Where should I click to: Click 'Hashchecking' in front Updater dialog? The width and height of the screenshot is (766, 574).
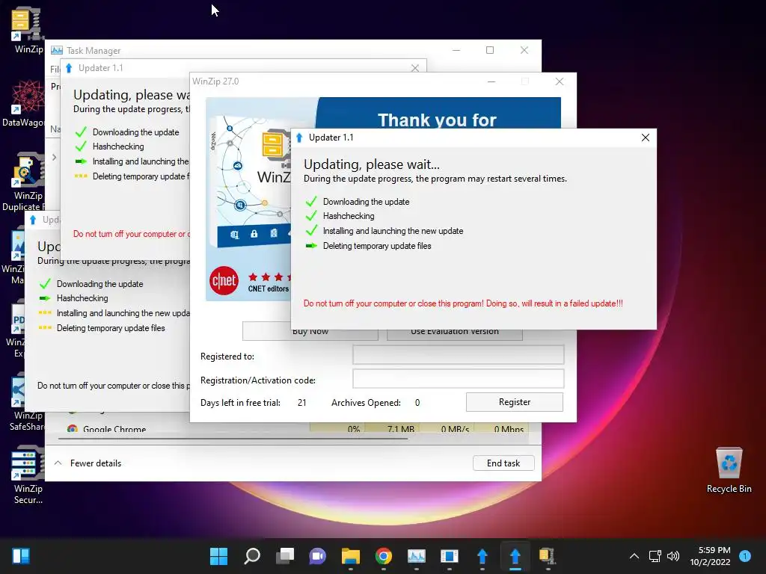tap(349, 216)
